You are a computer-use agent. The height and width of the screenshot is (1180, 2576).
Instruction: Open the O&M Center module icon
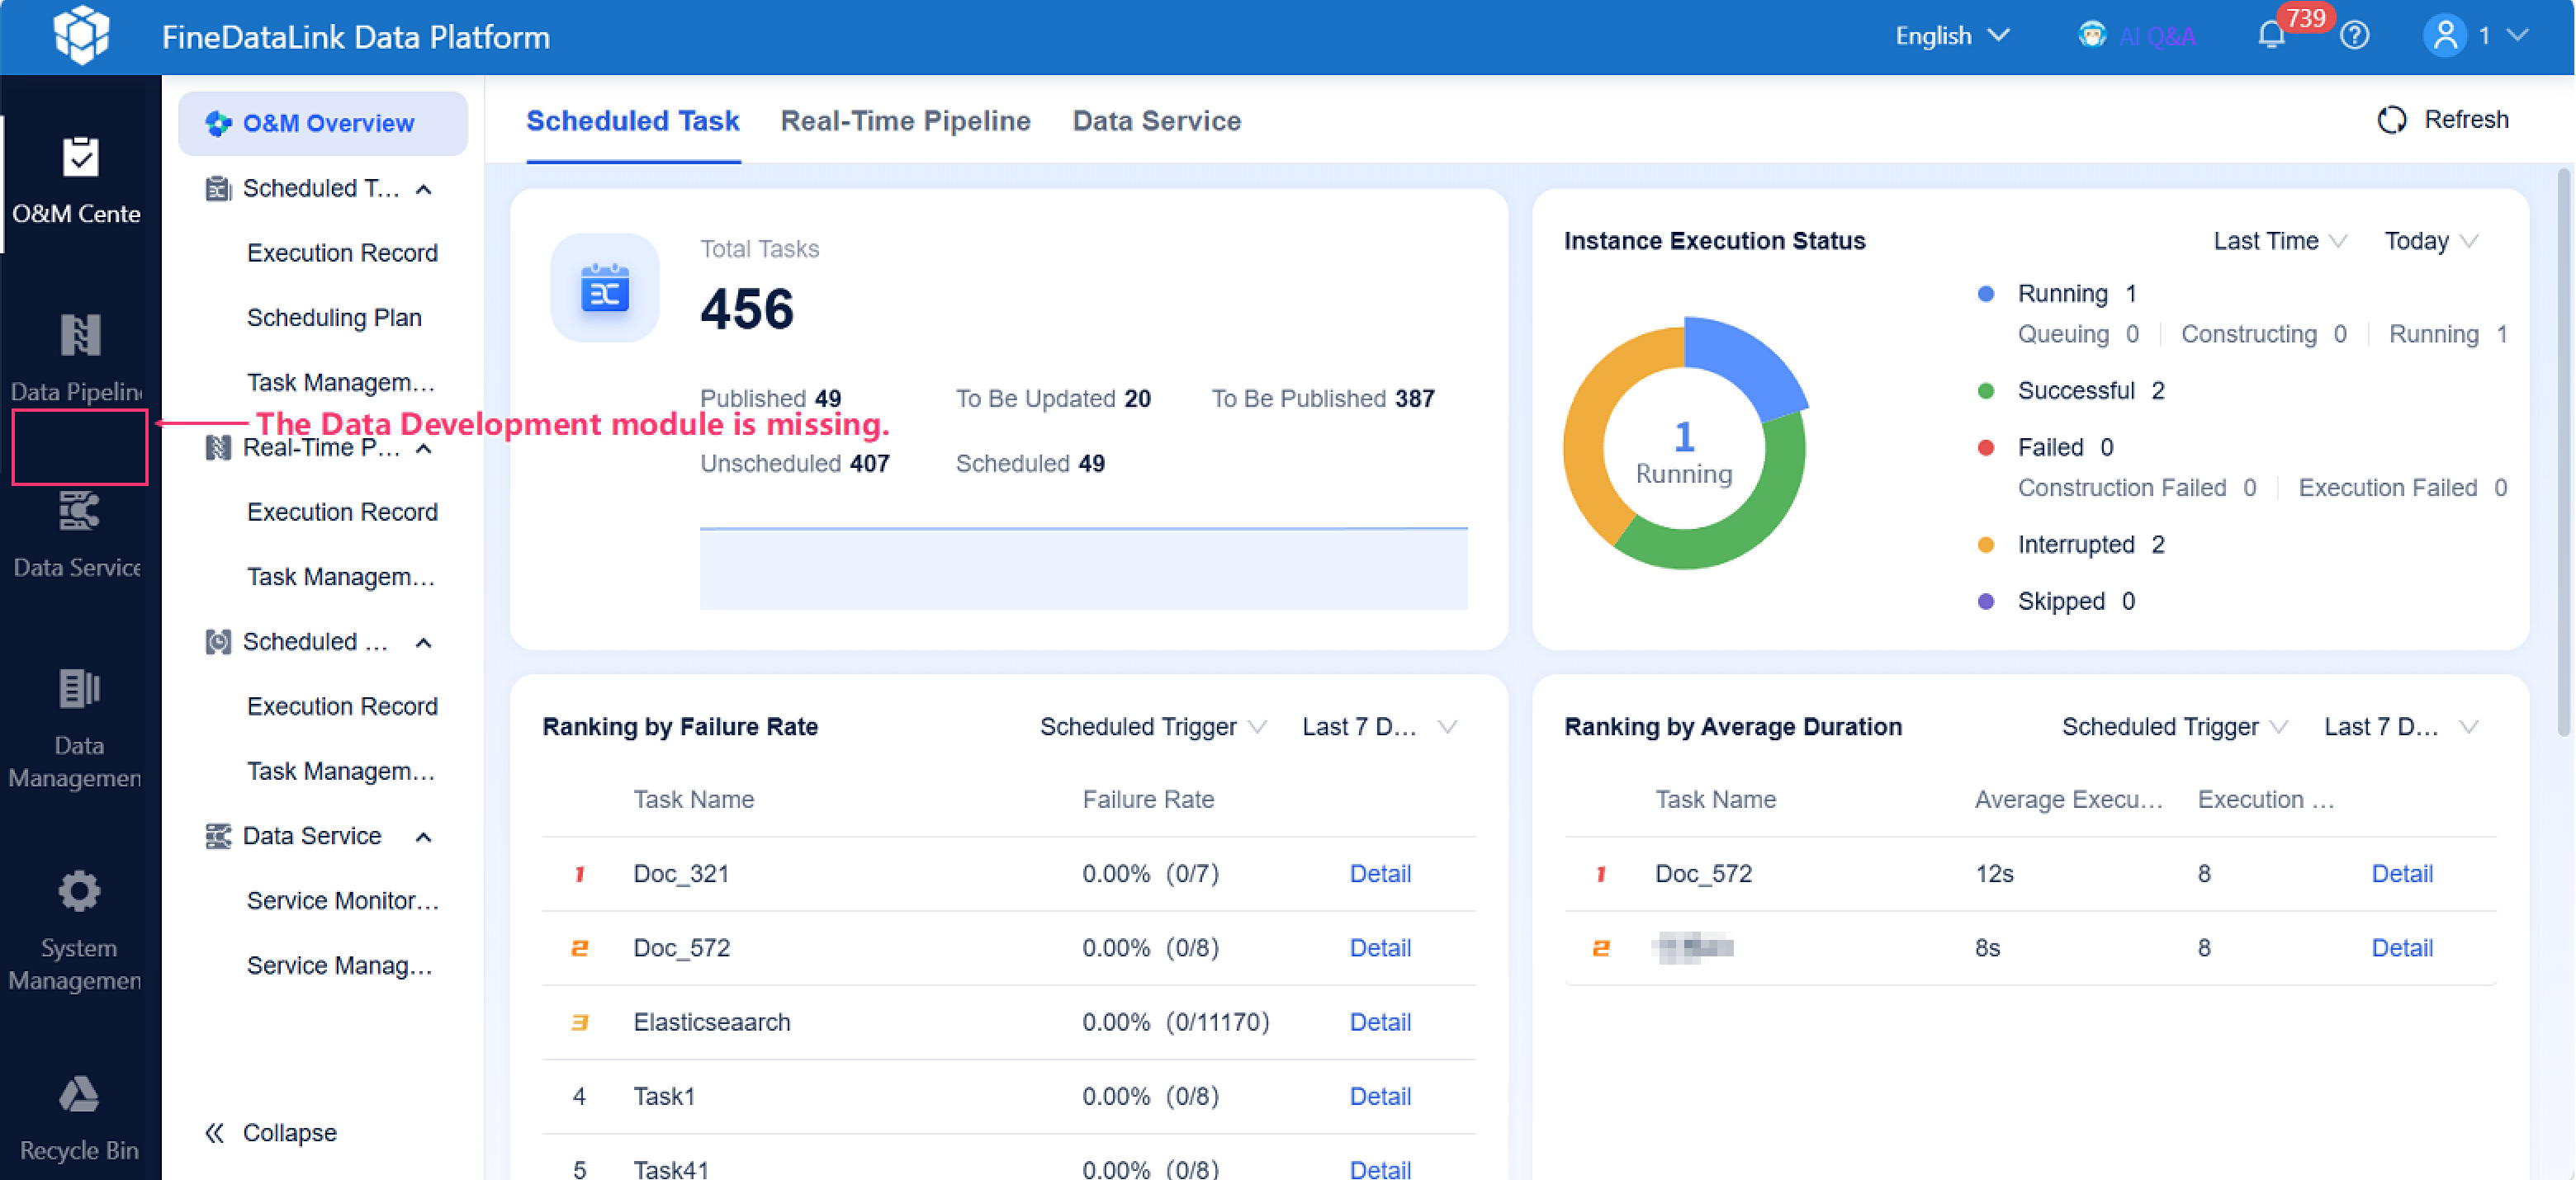(80, 157)
